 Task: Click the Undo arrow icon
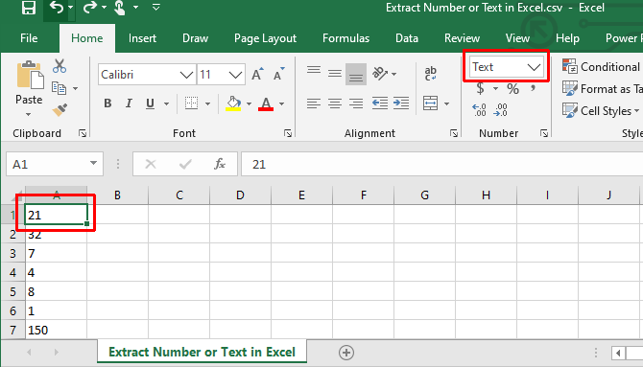pyautogui.click(x=57, y=7)
